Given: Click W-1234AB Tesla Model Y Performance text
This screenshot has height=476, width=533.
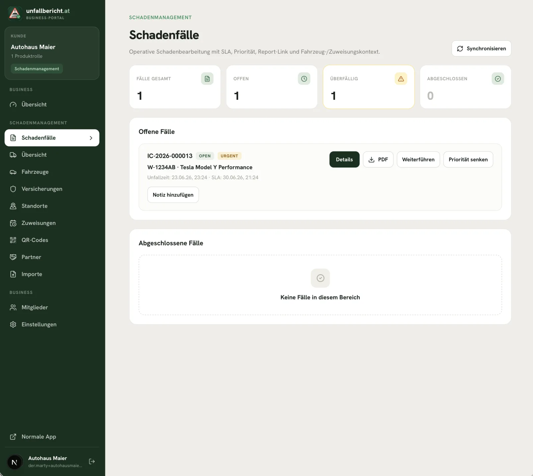Looking at the screenshot, I should click(x=200, y=167).
